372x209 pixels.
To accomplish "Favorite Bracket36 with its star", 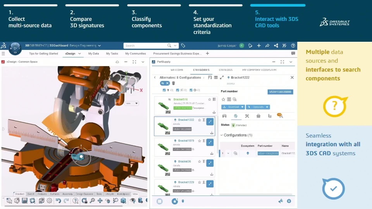I will pos(199,161).
